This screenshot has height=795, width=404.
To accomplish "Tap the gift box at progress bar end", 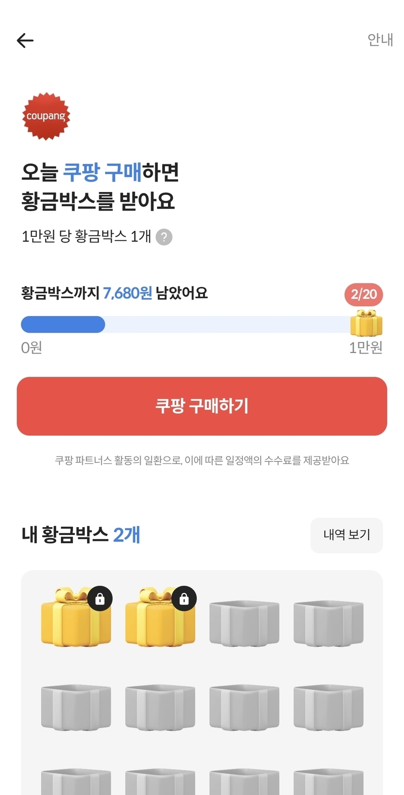I will (366, 323).
